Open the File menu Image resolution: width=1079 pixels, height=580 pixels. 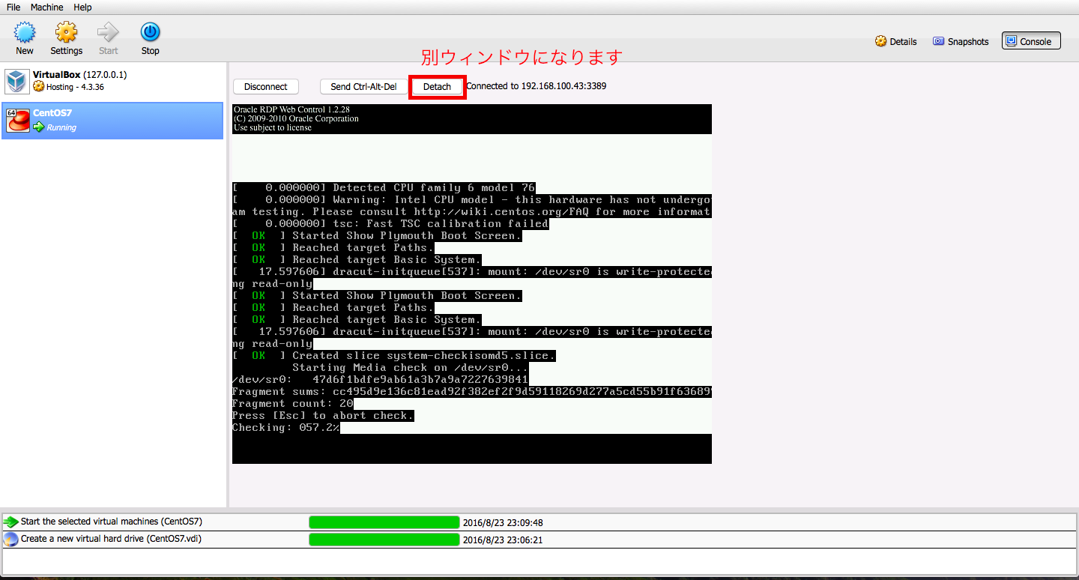(x=13, y=7)
